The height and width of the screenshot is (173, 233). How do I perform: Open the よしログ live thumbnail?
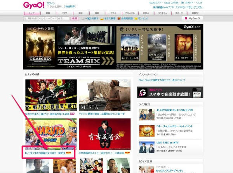[x=147, y=114]
